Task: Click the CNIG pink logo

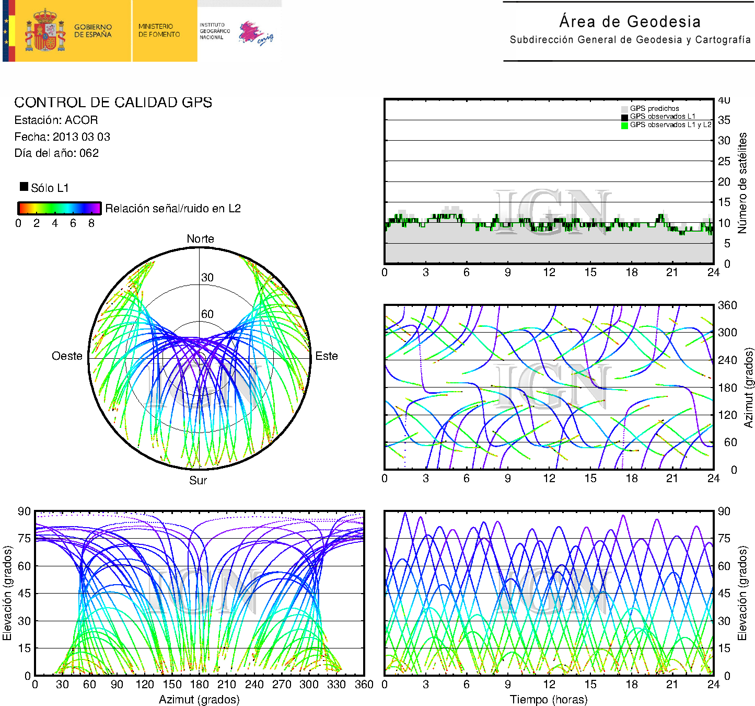Action: (255, 33)
